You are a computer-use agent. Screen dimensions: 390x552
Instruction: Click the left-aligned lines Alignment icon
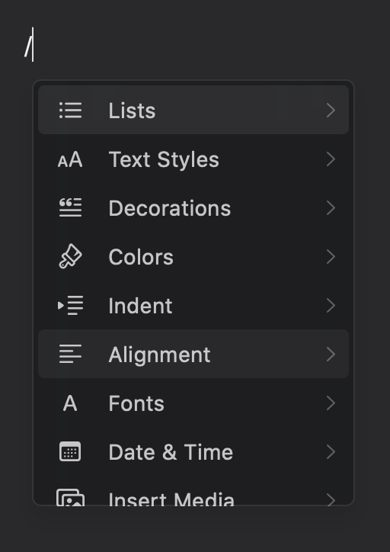70,354
